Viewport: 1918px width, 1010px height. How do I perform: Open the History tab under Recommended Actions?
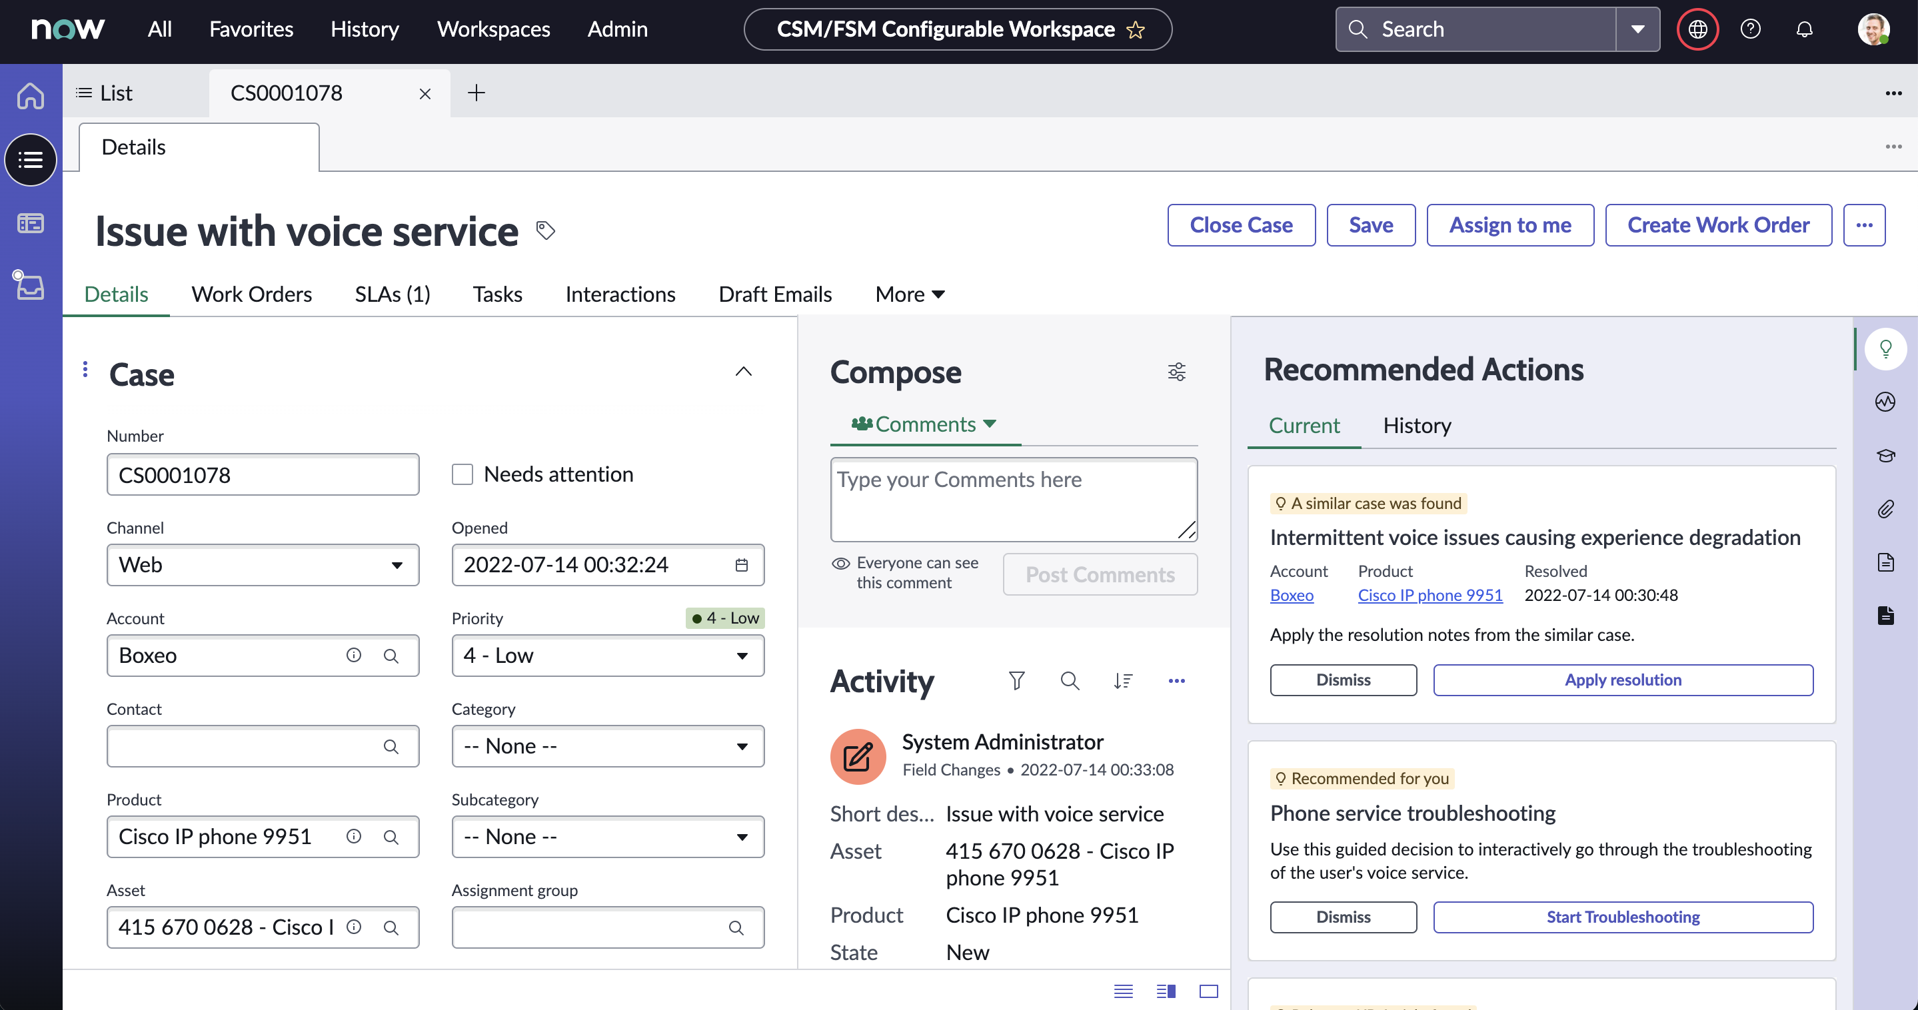coord(1416,425)
